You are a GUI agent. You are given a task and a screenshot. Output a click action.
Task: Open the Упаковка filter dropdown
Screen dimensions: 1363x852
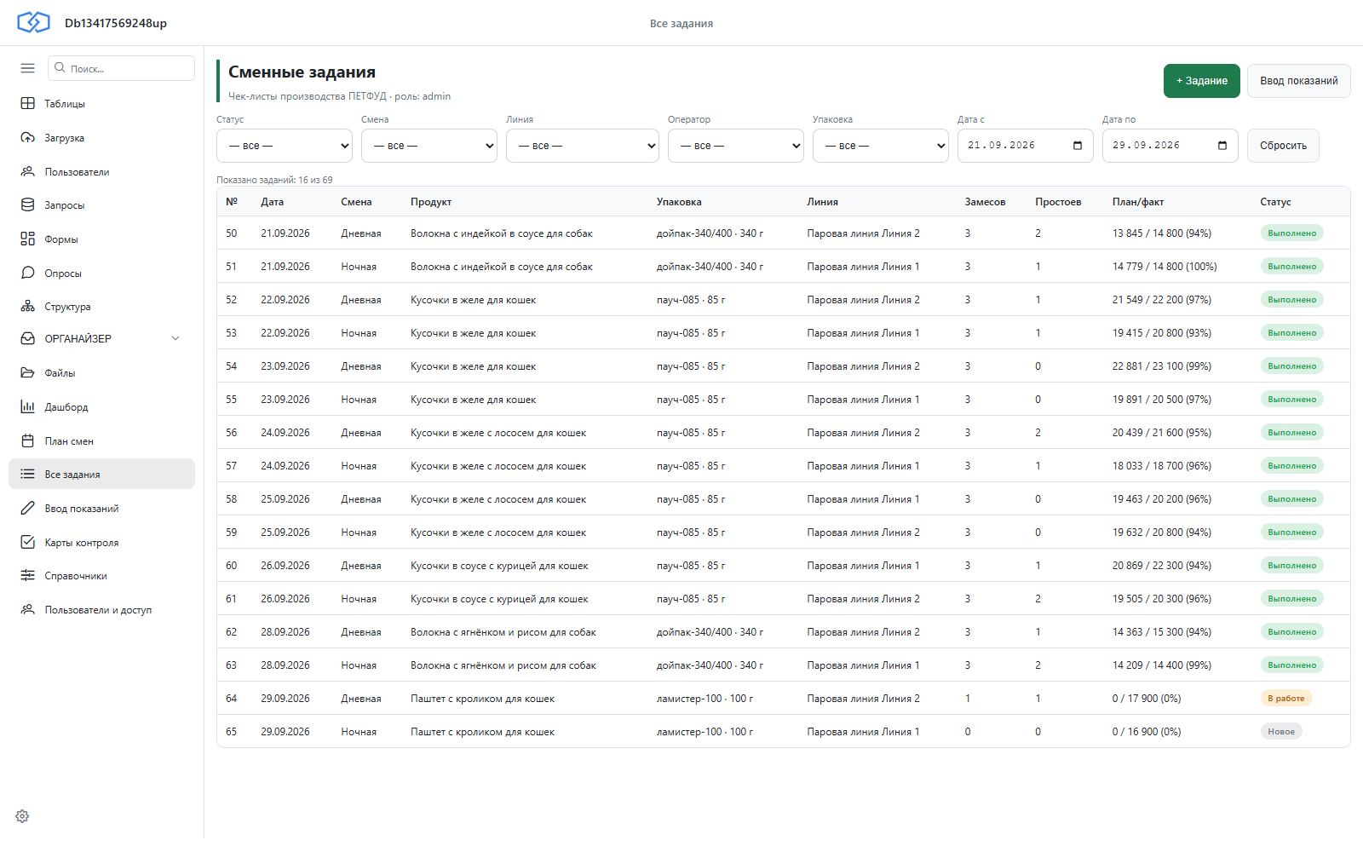coord(881,146)
